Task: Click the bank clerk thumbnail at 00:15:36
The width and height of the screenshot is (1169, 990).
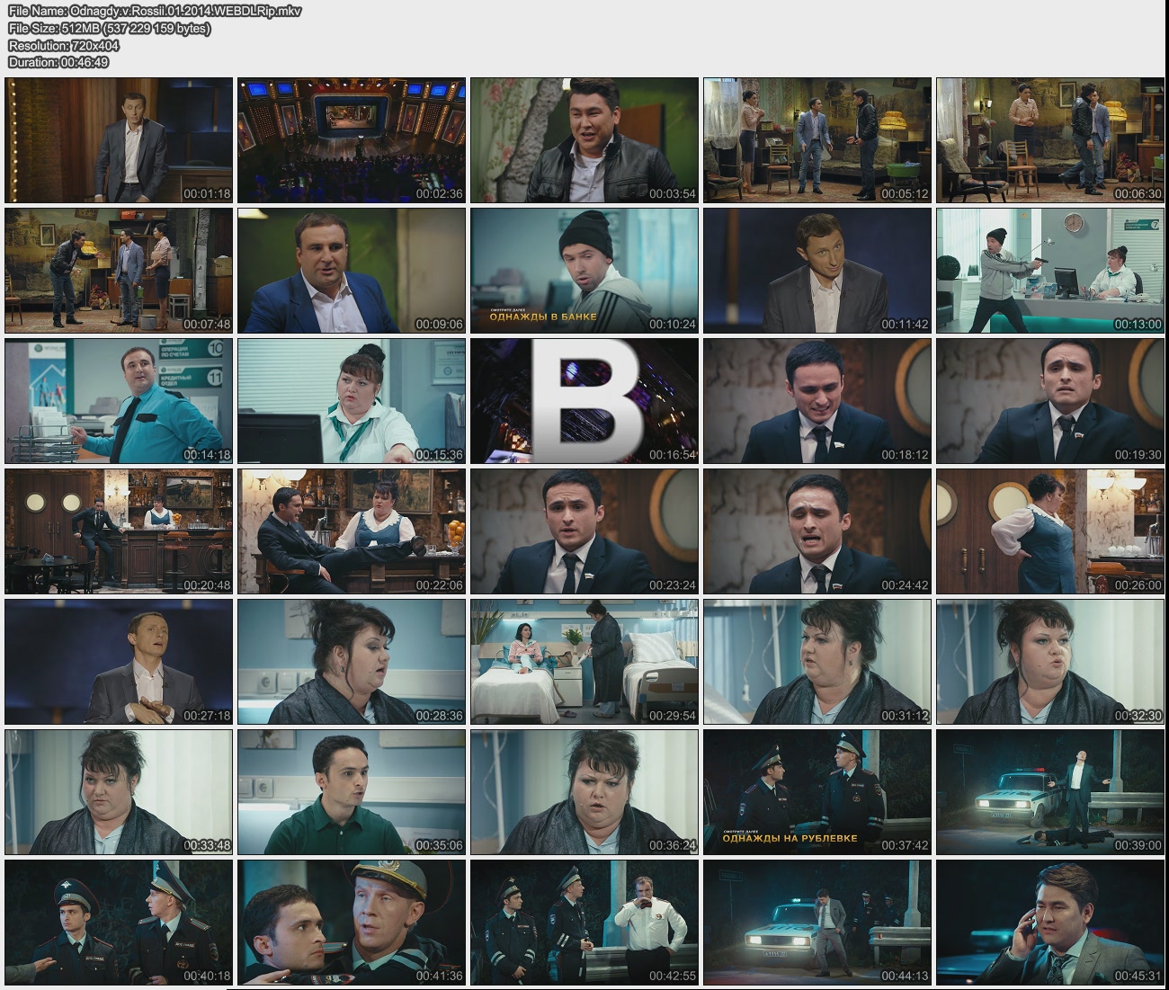Action: (x=352, y=401)
